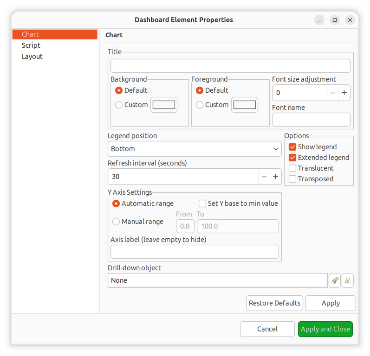Maximize the Dashboard Element Properties window

[x=335, y=20]
